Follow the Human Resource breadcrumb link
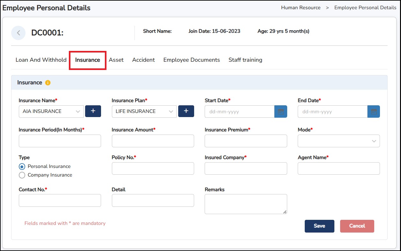Viewport: 401px width, 251px height. pos(301,8)
